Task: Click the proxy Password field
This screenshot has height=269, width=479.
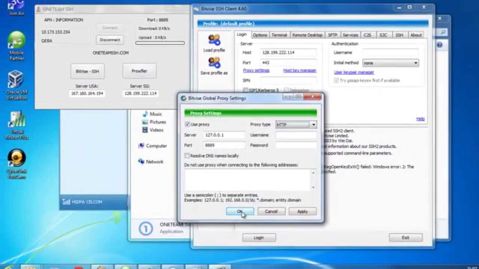Action: point(296,145)
